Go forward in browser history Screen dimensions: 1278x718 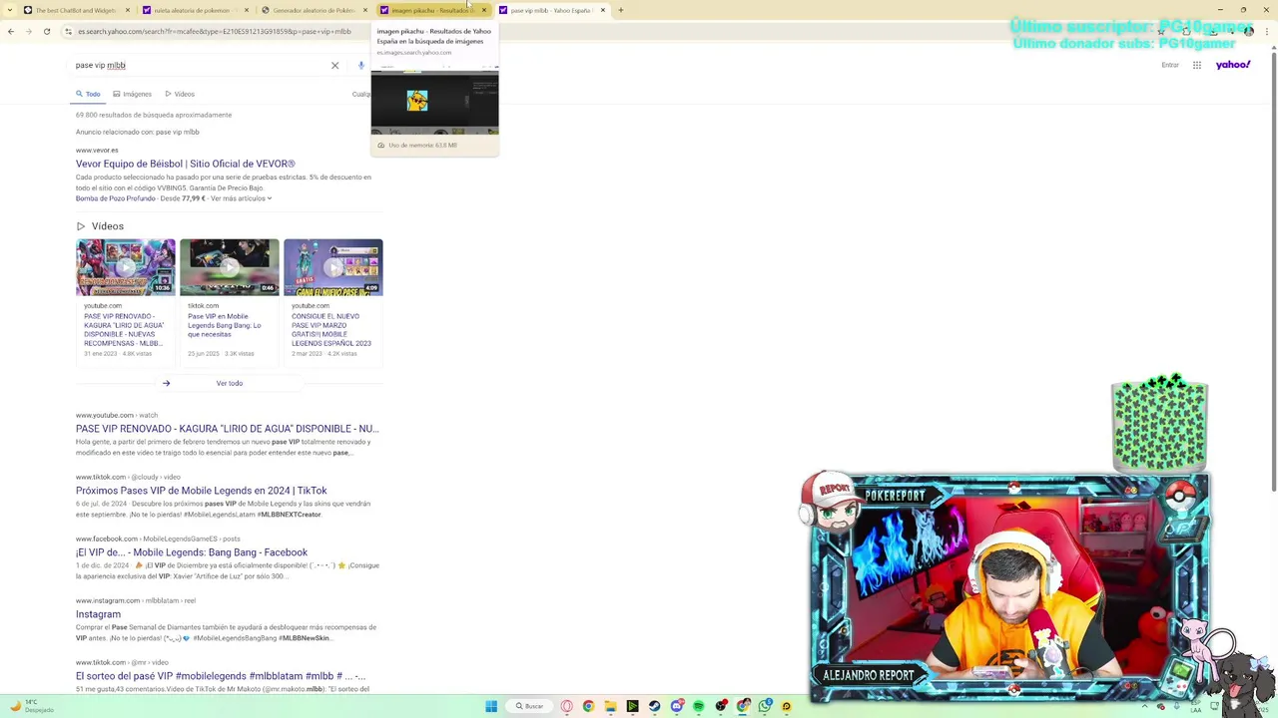tap(28, 32)
